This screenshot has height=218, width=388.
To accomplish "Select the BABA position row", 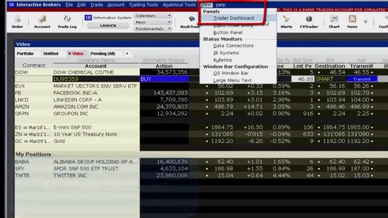I will coord(22,162).
